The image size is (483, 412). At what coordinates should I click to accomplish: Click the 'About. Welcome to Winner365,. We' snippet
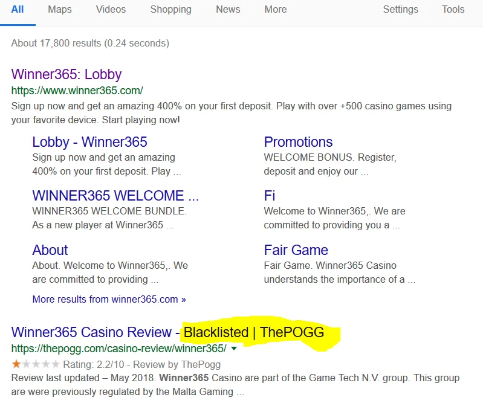(x=110, y=265)
